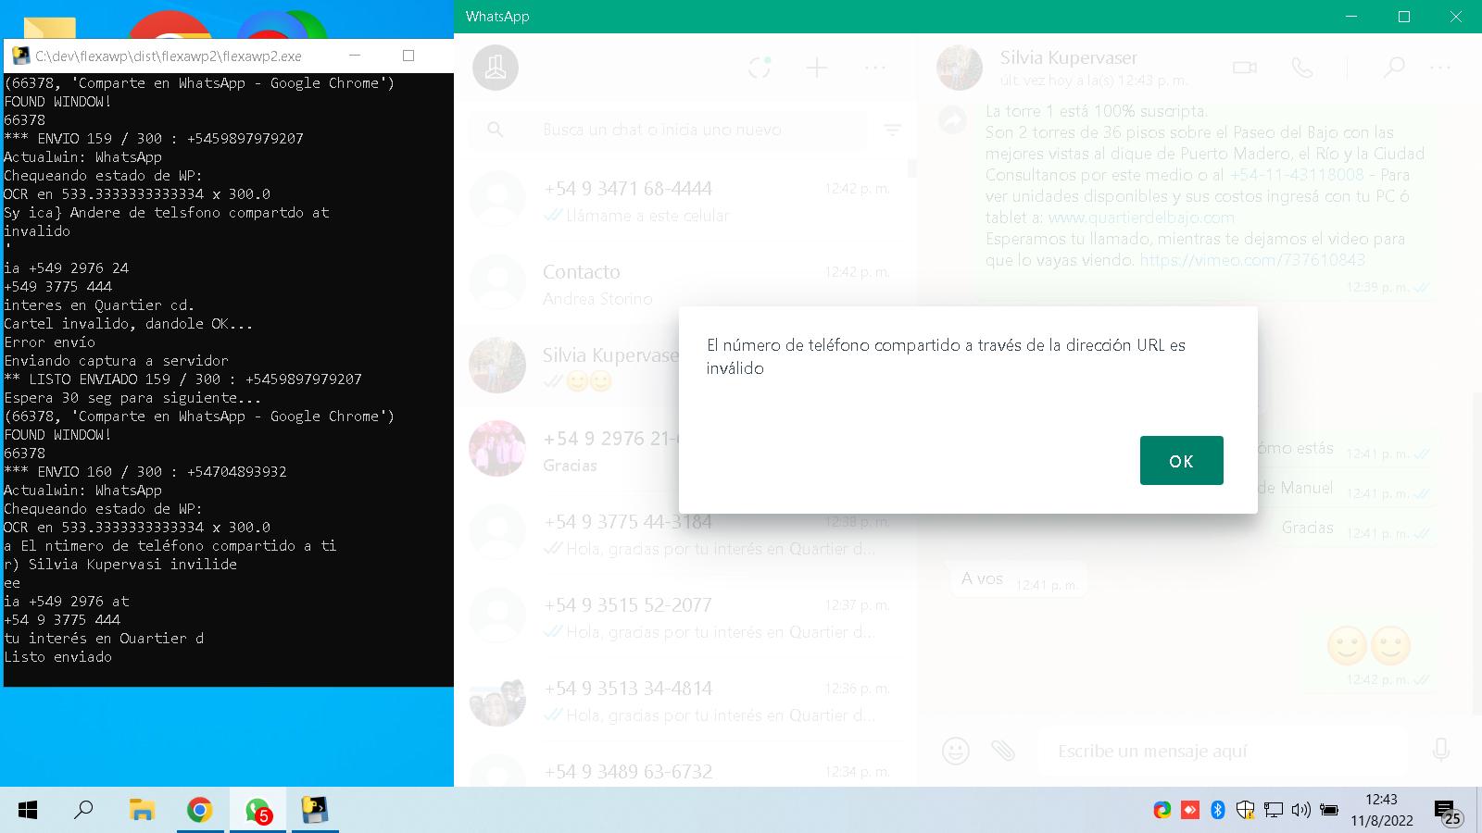Start voice call with Silvia Kupervaser
Image resolution: width=1482 pixels, height=833 pixels.
(1302, 68)
